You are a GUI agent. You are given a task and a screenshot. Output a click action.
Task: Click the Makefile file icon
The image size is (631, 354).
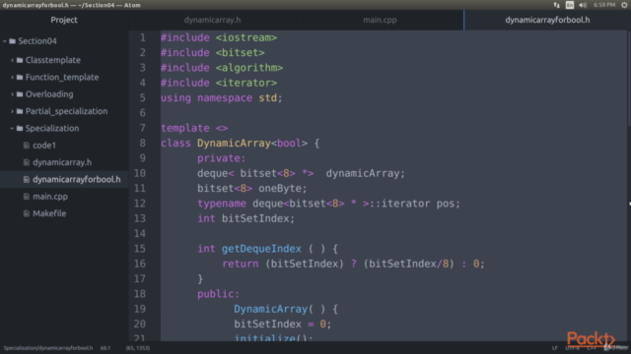pyautogui.click(x=27, y=213)
